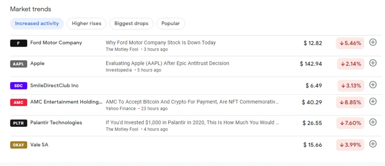Click the black F ticker badge
The height and width of the screenshot is (166, 385).
pyautogui.click(x=19, y=43)
